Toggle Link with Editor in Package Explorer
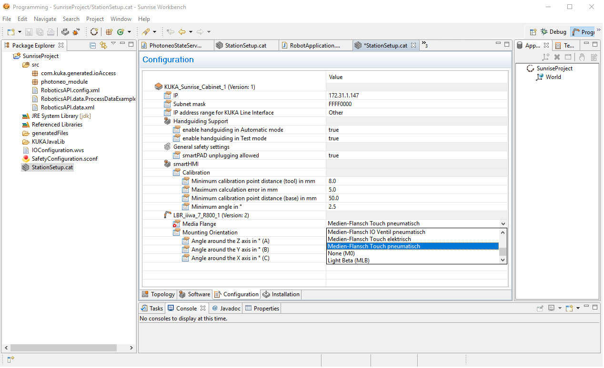The height and width of the screenshot is (368, 604). tap(103, 45)
